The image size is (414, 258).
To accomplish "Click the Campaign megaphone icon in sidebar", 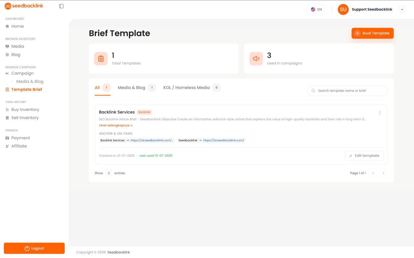I will coord(7,74).
